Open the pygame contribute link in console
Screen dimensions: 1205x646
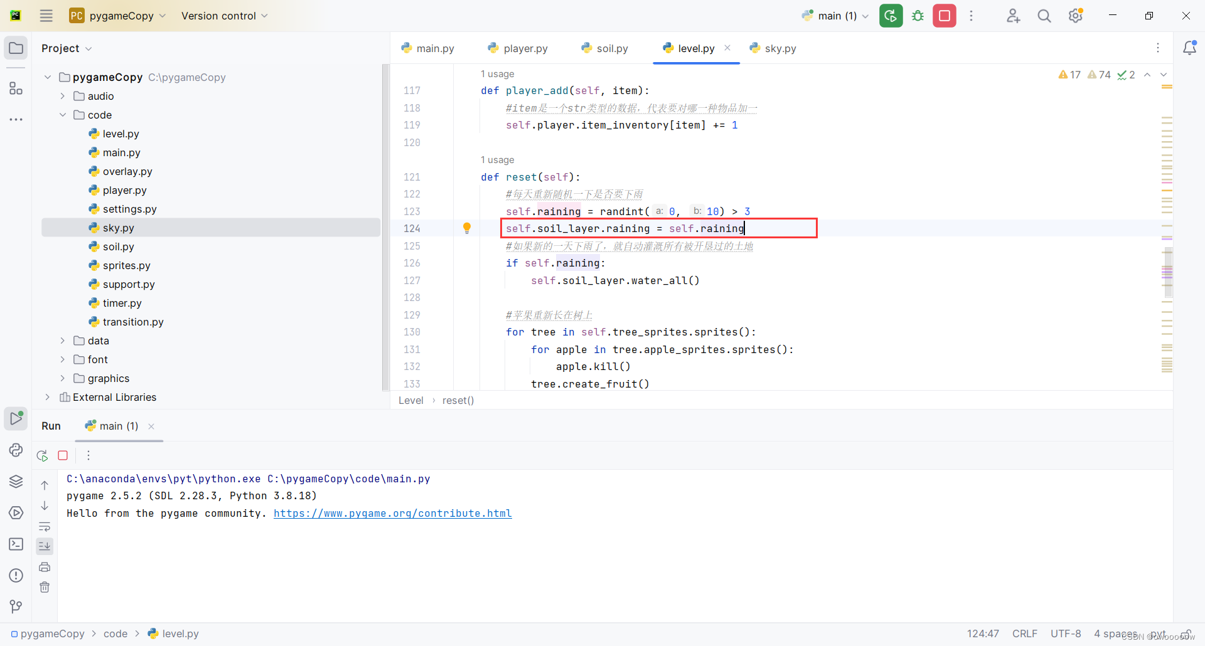(x=393, y=513)
